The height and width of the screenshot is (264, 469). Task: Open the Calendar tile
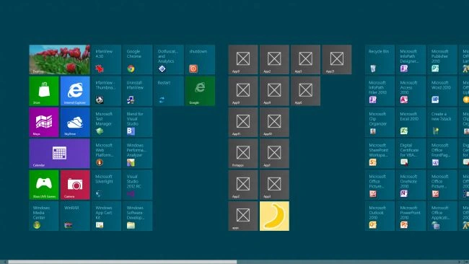point(59,154)
